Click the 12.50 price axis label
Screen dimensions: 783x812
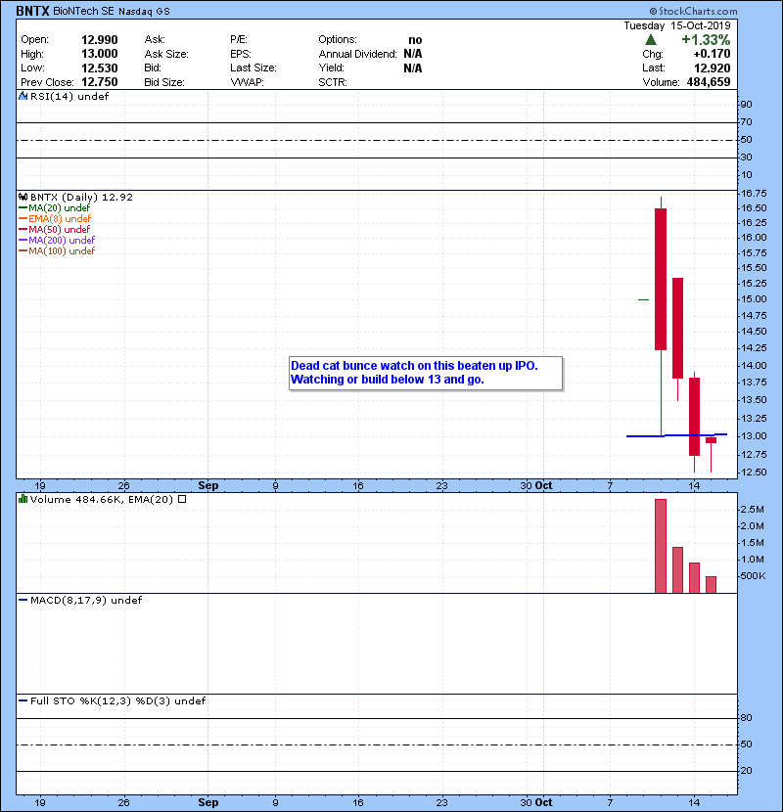(x=754, y=473)
